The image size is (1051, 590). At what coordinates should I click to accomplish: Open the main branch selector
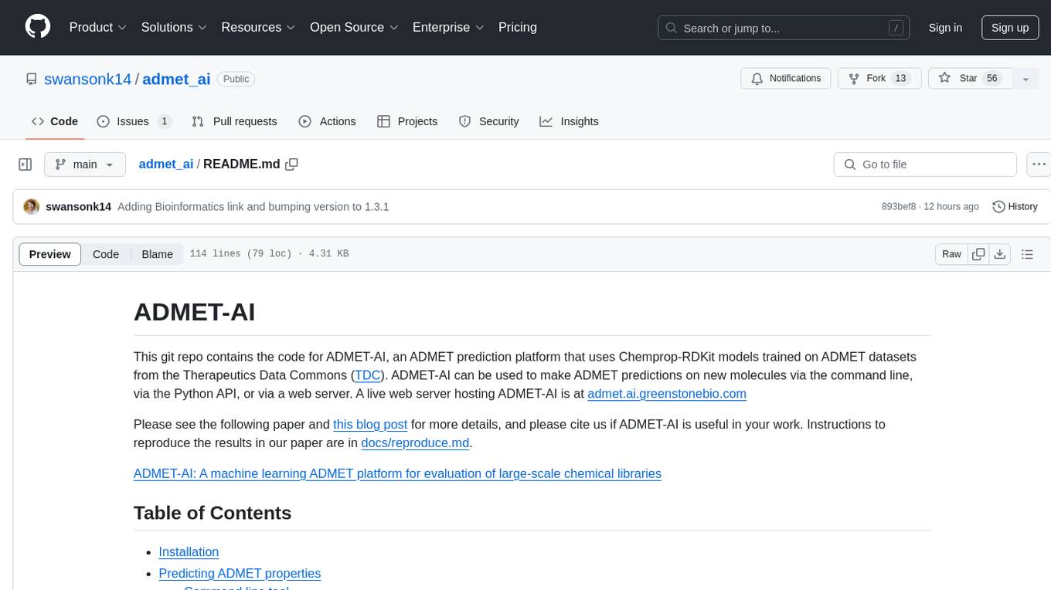[x=84, y=164]
